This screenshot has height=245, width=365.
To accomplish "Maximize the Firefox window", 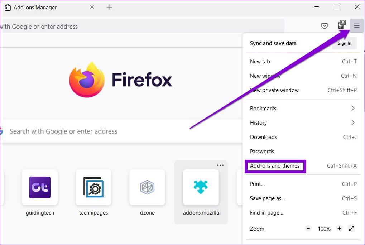I will (337, 7).
